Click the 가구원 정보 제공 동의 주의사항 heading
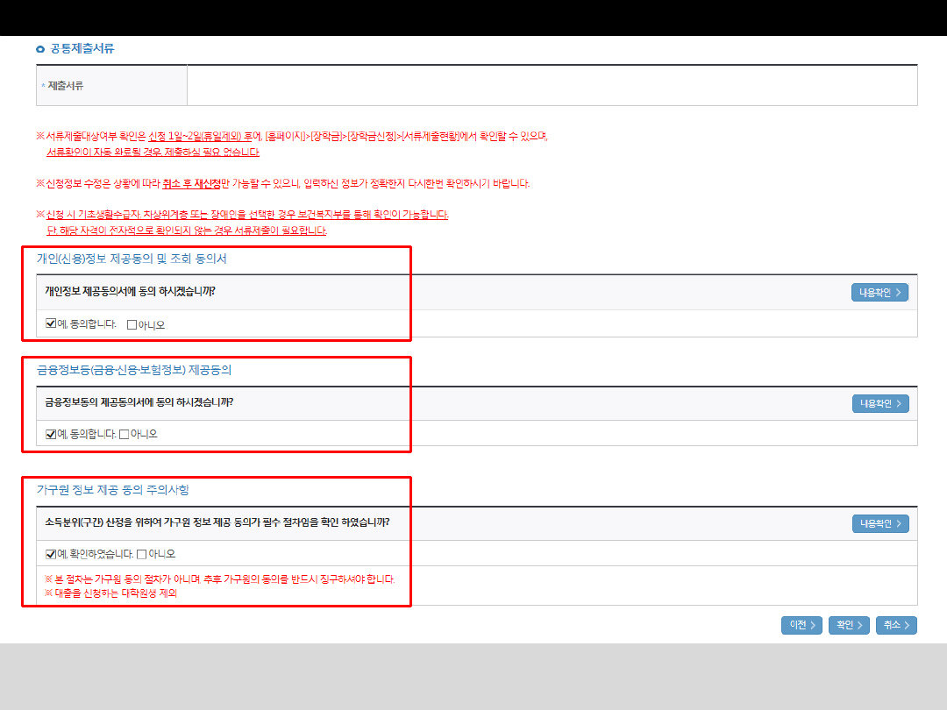Screen dimensions: 947x710 coord(112,490)
